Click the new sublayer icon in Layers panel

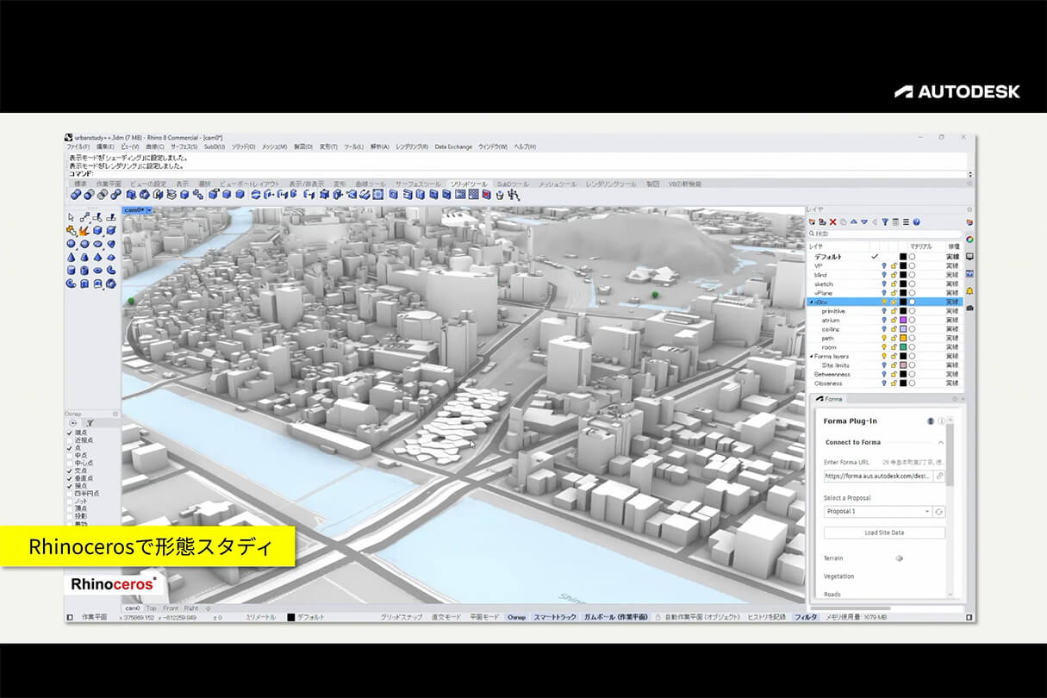822,221
